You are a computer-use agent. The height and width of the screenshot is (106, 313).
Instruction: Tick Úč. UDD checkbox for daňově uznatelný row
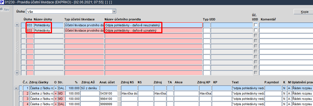click(256, 30)
